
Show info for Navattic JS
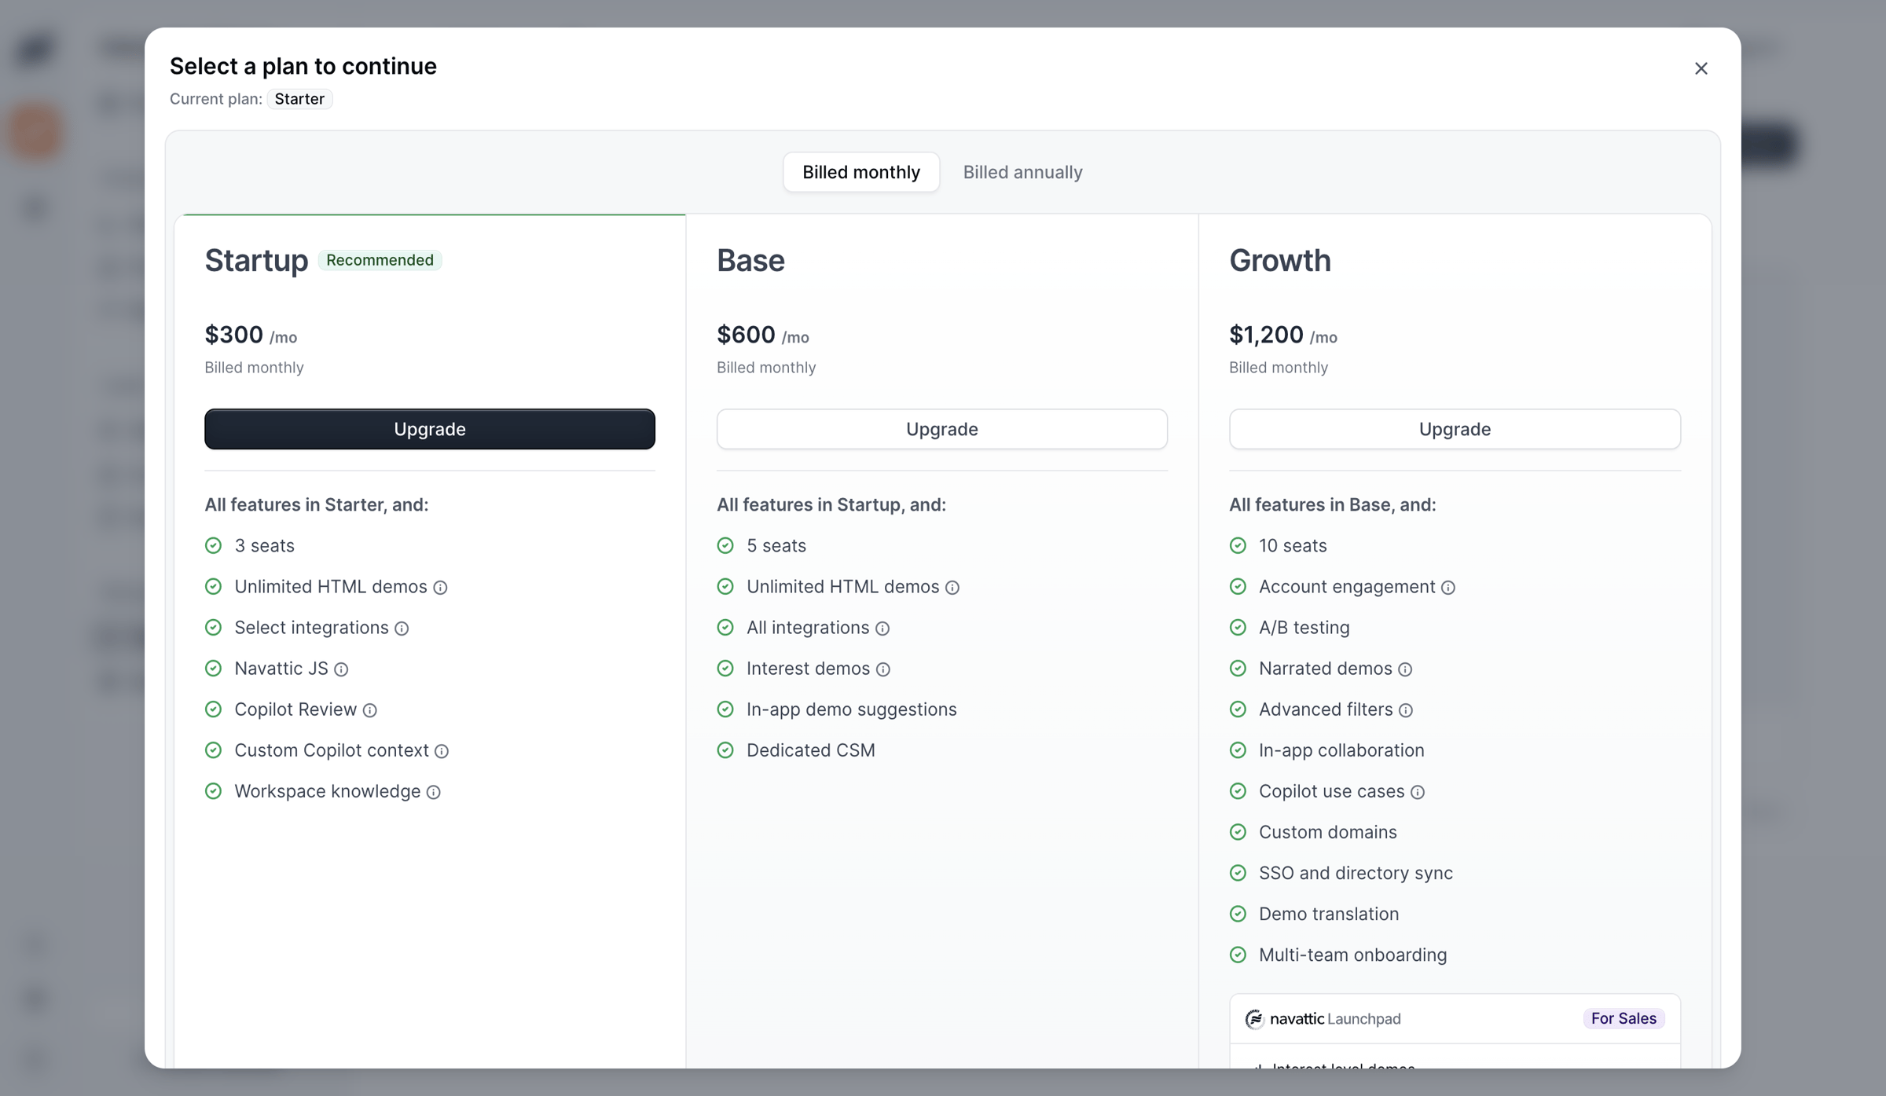341,669
